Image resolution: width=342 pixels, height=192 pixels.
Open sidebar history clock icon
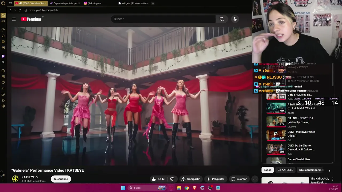coord(3,94)
